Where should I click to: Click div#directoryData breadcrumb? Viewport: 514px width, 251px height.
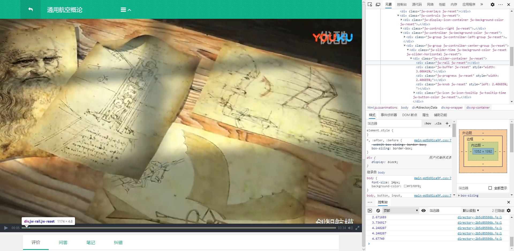[425, 108]
